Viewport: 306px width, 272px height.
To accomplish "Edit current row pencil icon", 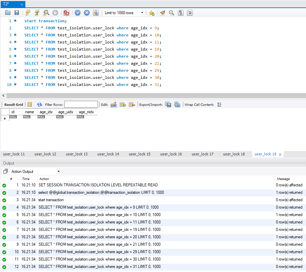I will tap(114, 104).
